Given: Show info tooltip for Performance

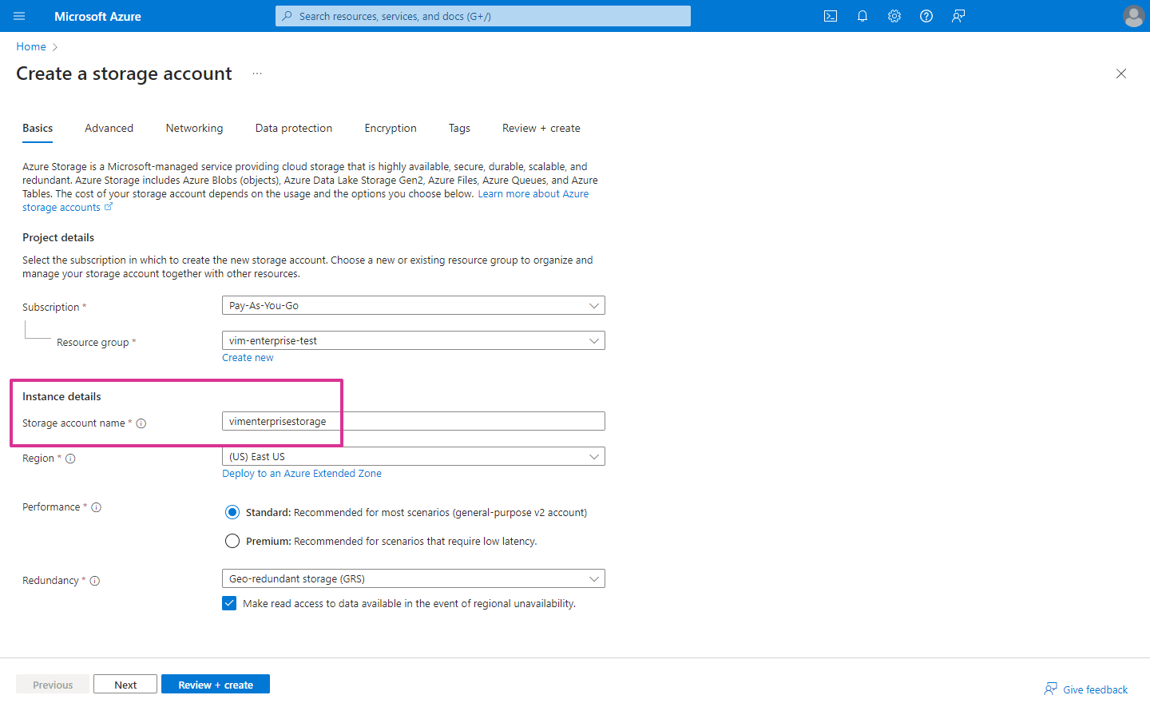Looking at the screenshot, I should coord(97,507).
